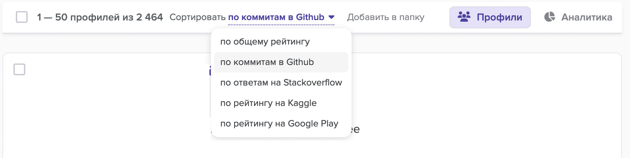Open the Аналитика view

coord(586,17)
